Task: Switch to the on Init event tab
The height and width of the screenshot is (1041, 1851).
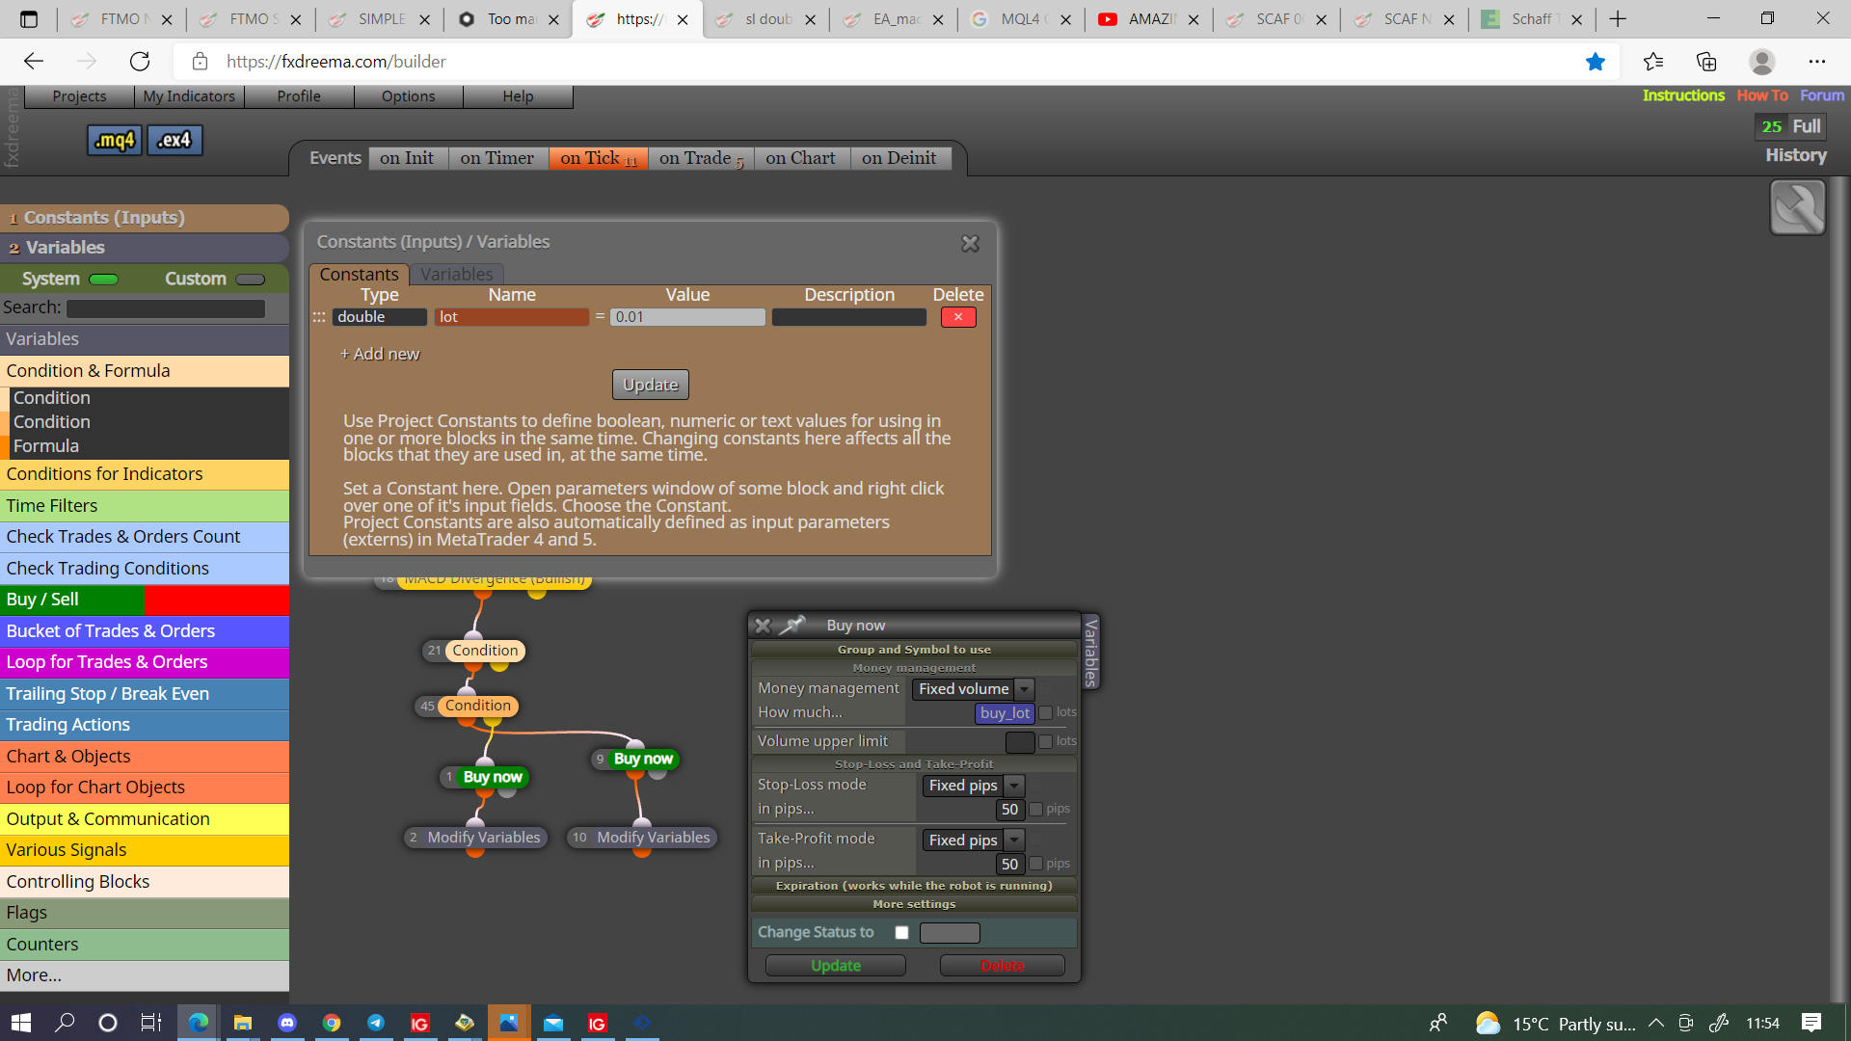Action: 407,158
